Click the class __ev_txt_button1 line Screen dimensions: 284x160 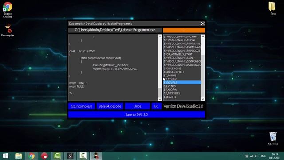coord(82,51)
